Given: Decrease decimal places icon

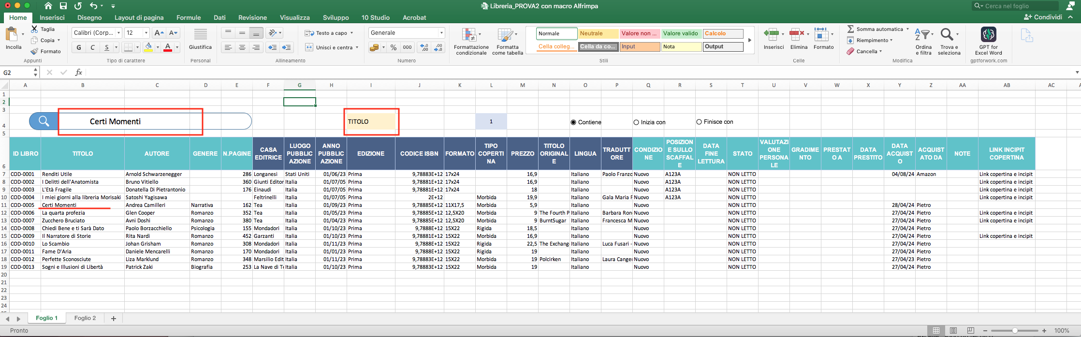Looking at the screenshot, I should (438, 47).
